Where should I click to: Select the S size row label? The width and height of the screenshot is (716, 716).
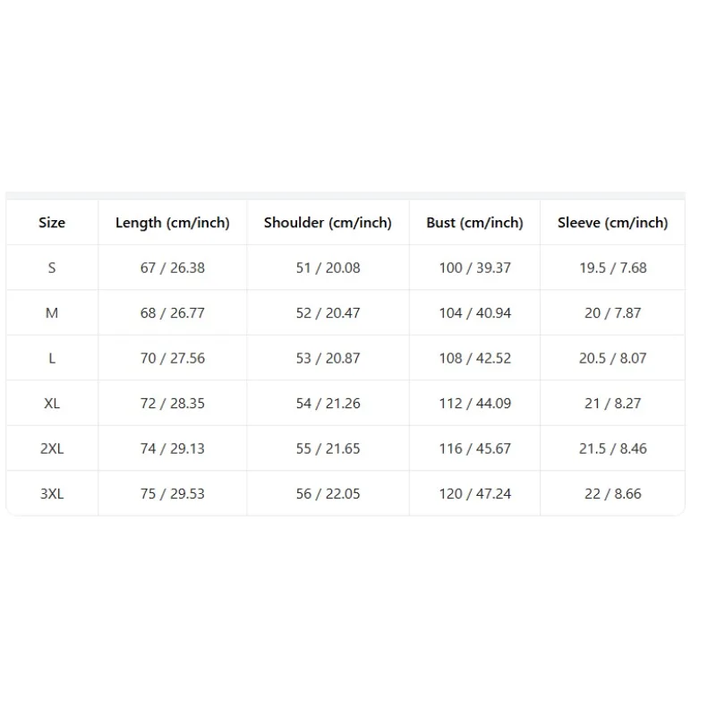tap(52, 268)
